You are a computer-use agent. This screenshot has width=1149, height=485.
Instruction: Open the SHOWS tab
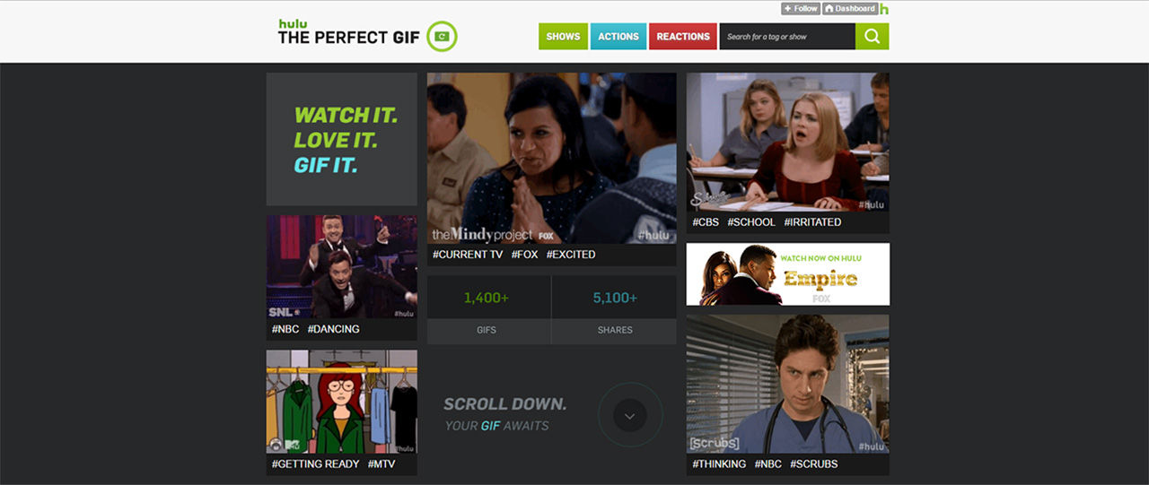point(563,37)
